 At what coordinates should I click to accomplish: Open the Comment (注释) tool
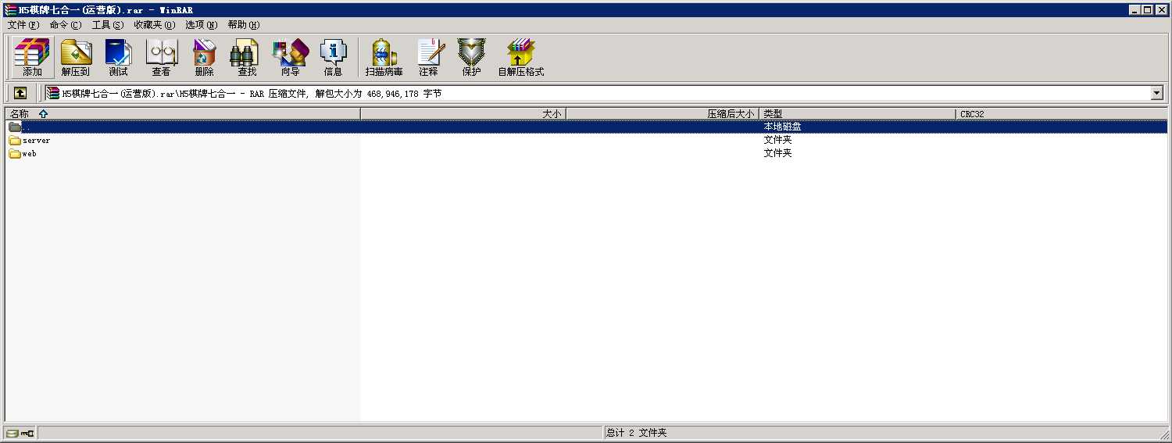point(428,58)
